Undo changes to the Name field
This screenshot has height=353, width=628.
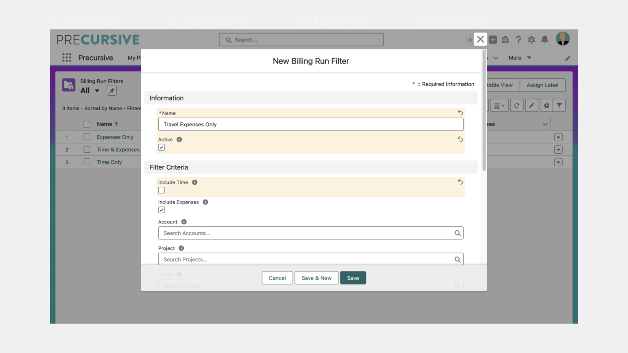point(460,113)
